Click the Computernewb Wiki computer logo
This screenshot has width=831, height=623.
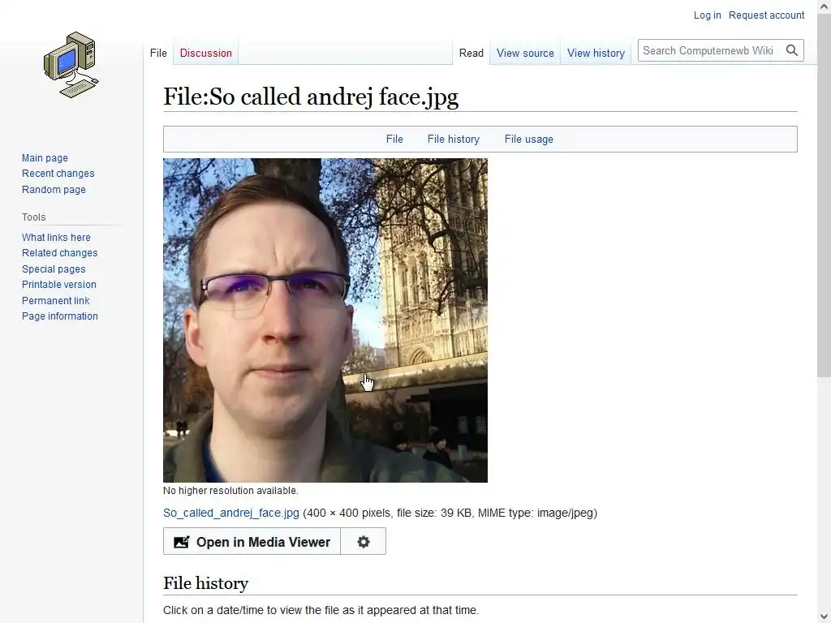click(71, 65)
